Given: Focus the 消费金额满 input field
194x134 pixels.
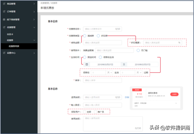Looking at the screenshot, I should coord(114,51).
